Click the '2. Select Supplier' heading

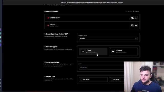(51, 47)
